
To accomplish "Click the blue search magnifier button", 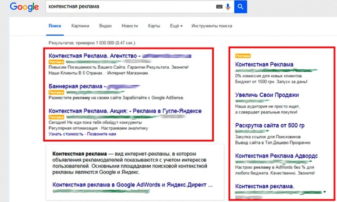I will pyautogui.click(x=240, y=7).
